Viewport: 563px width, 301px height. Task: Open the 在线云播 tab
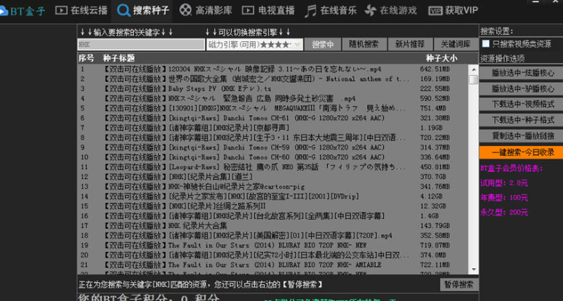[81, 11]
